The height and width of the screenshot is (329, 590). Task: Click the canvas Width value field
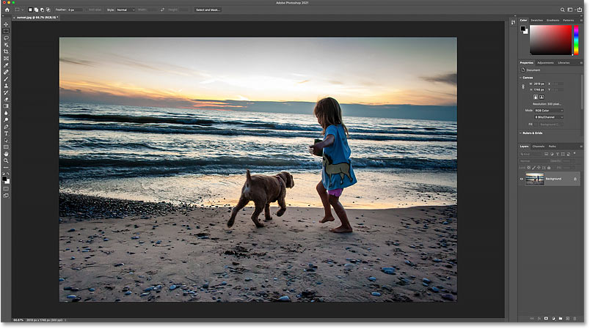pos(539,84)
